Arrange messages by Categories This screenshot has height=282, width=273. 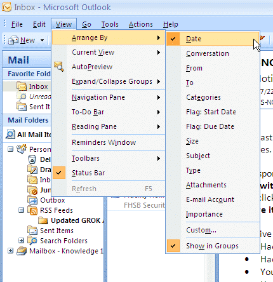tap(213, 97)
